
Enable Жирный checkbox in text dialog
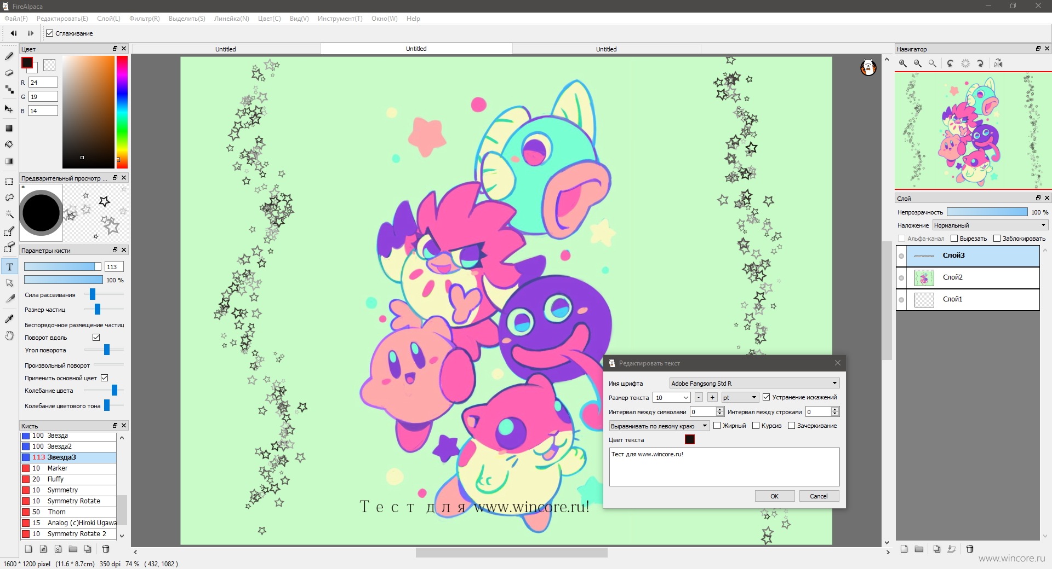[717, 426]
